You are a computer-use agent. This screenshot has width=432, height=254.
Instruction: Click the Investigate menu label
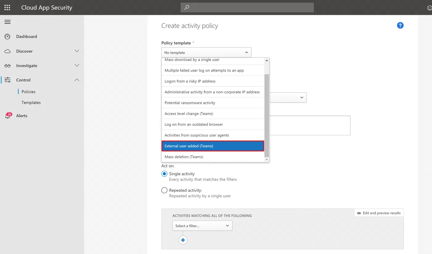point(27,66)
